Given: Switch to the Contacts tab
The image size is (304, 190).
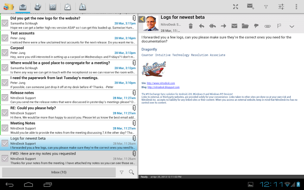Looking at the screenshot, I should click(38, 7).
